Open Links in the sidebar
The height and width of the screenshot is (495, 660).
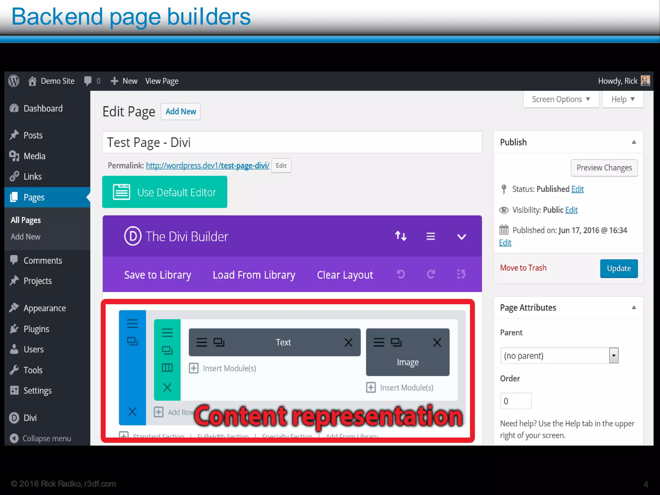[32, 177]
